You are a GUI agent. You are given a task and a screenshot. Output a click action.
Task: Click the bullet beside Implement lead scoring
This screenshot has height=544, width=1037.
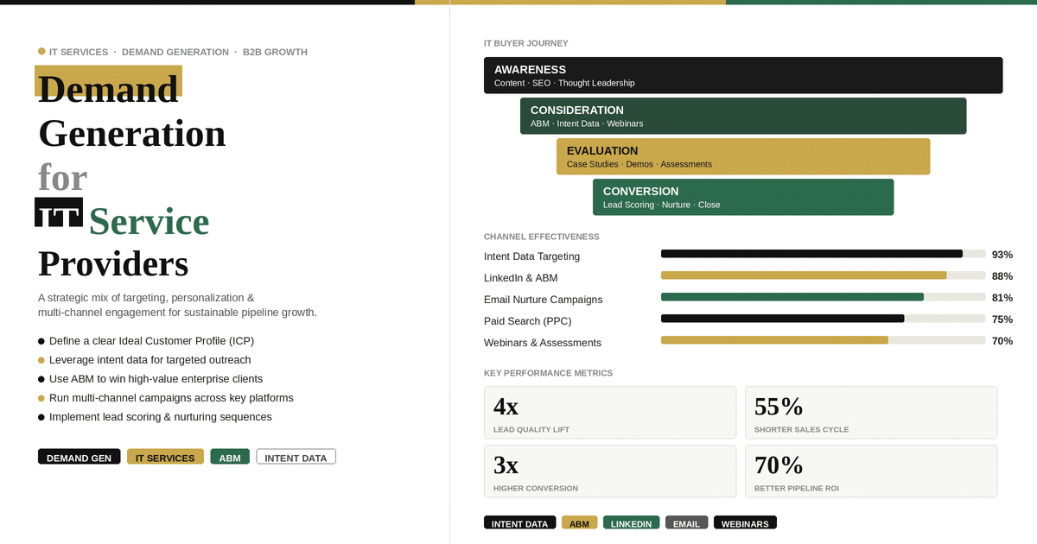[x=41, y=417]
